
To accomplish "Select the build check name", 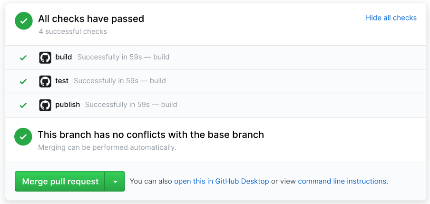I will (63, 57).
